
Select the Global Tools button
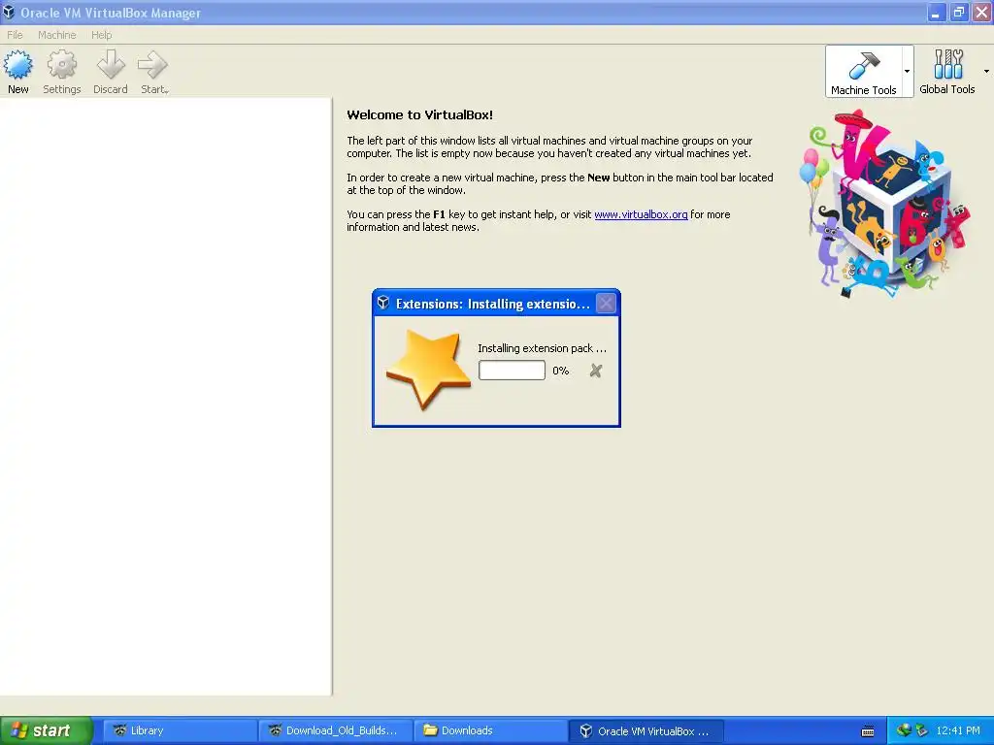(x=947, y=72)
